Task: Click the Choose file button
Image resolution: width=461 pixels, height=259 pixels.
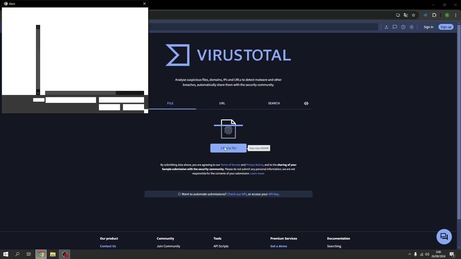Action: tap(228, 148)
